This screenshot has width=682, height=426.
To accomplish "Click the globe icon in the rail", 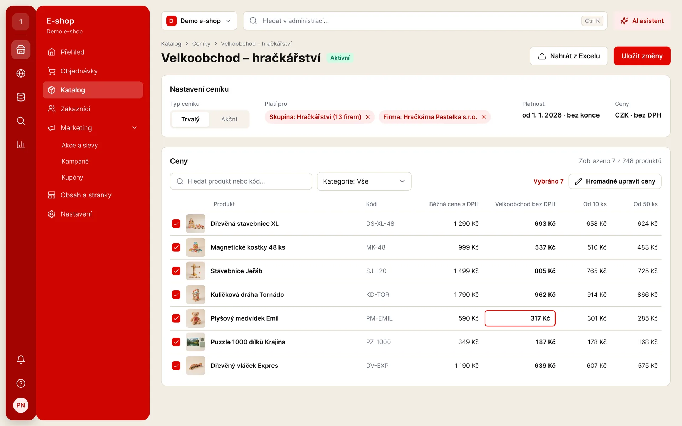I will (x=21, y=73).
